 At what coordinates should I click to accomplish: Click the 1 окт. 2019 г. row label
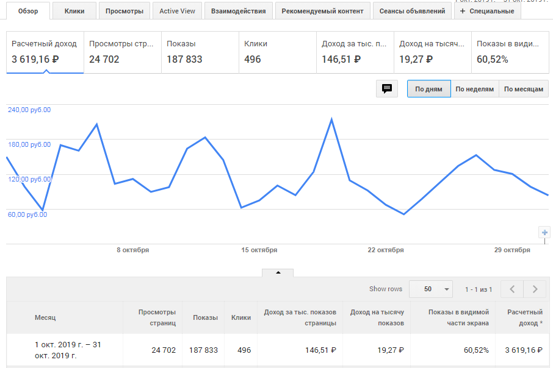(68, 350)
